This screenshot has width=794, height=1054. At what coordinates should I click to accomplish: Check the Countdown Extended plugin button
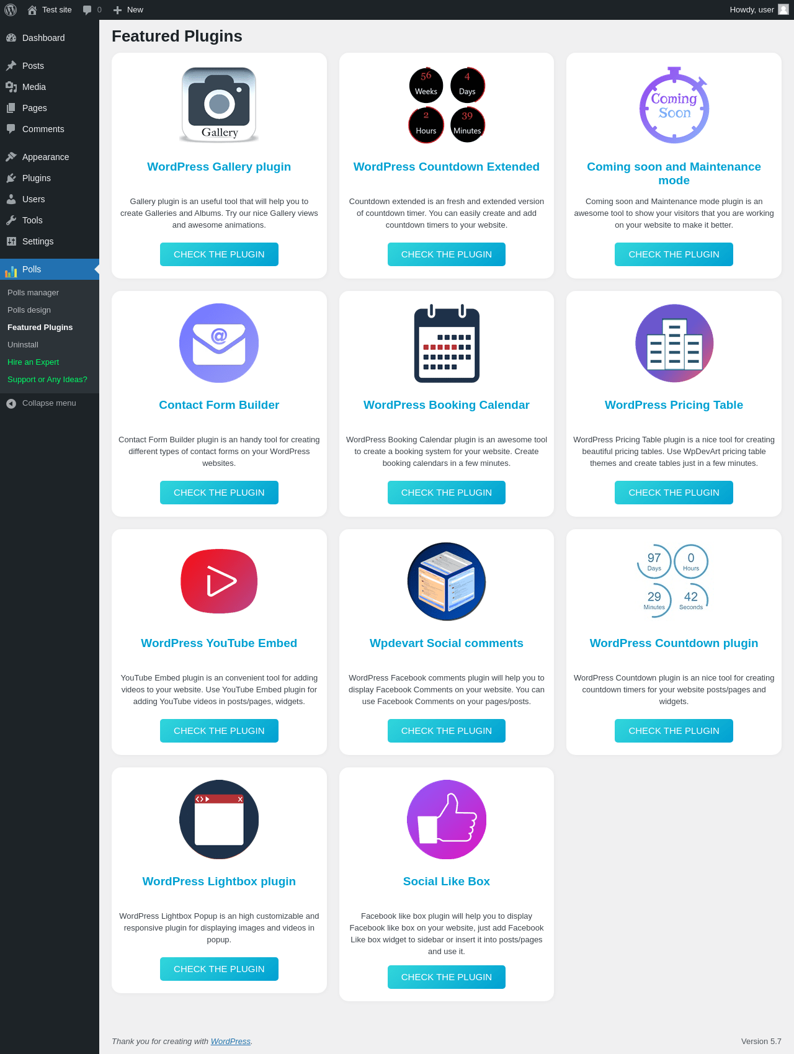(x=447, y=254)
